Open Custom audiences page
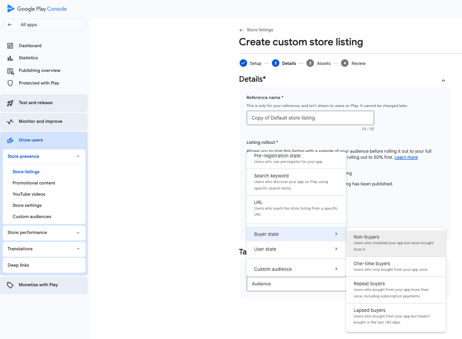 click(x=32, y=217)
